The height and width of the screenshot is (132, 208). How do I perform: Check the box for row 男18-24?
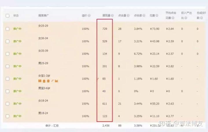click(8, 116)
